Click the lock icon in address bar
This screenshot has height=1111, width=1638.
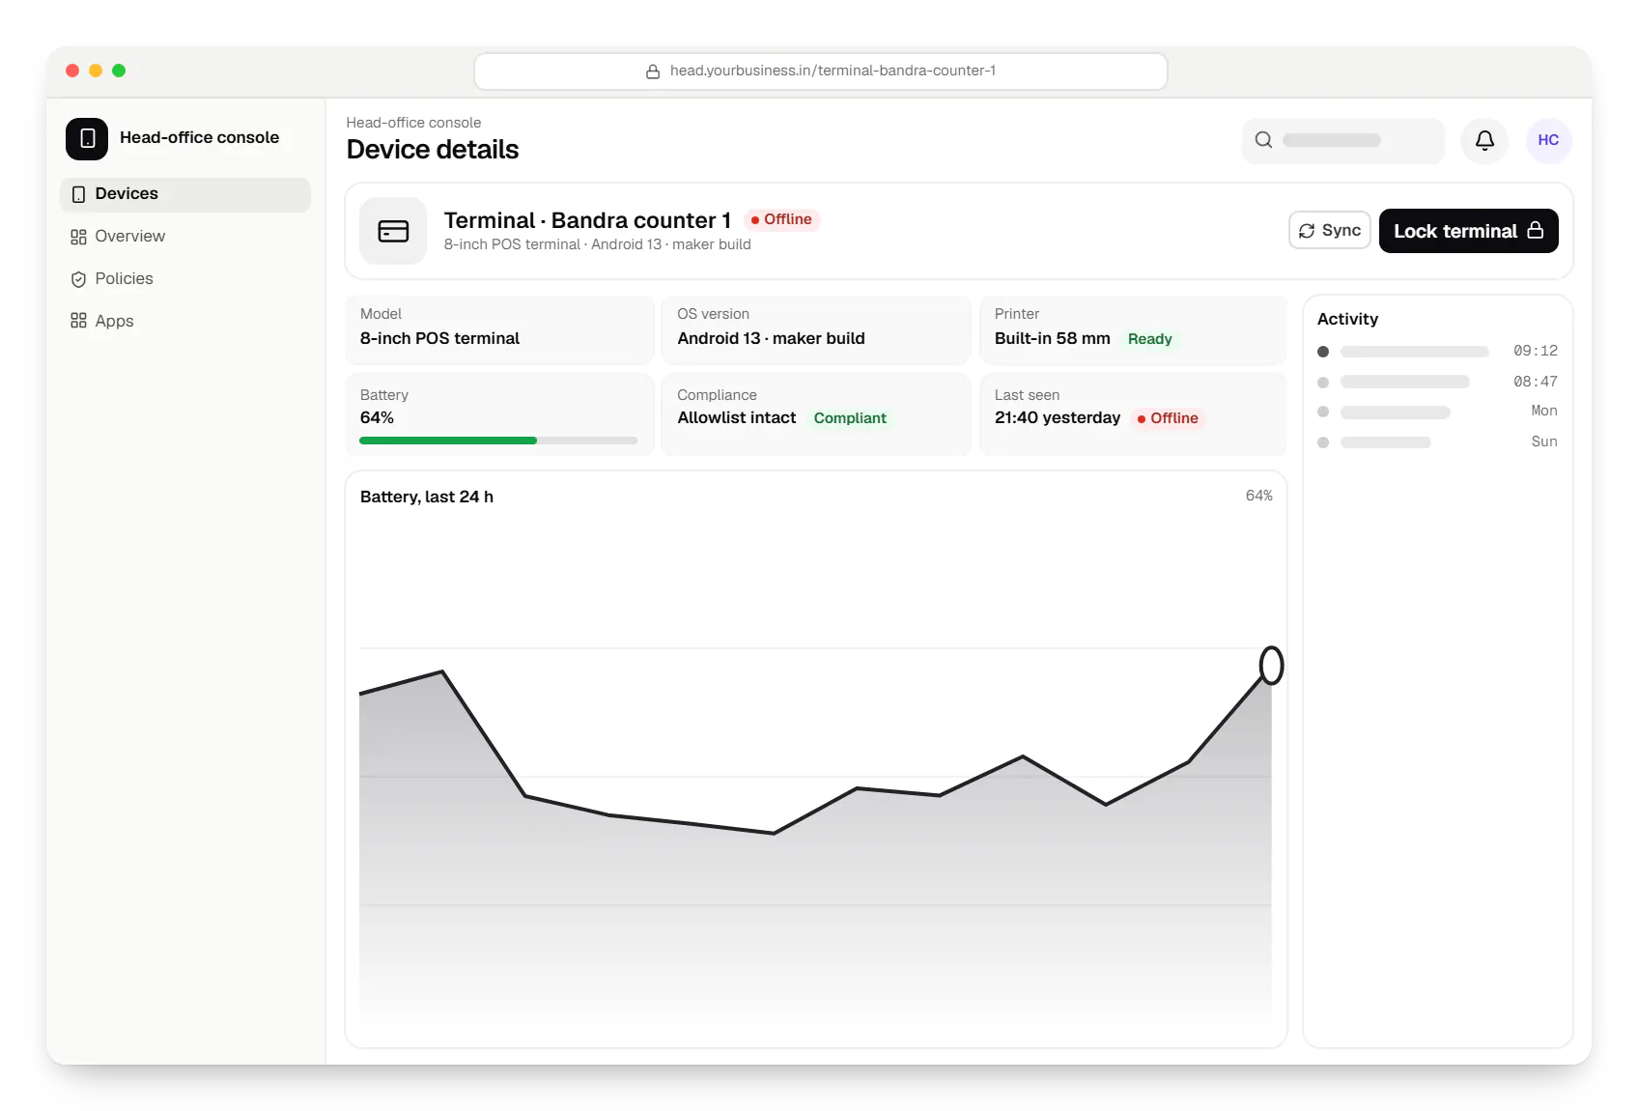point(653,71)
